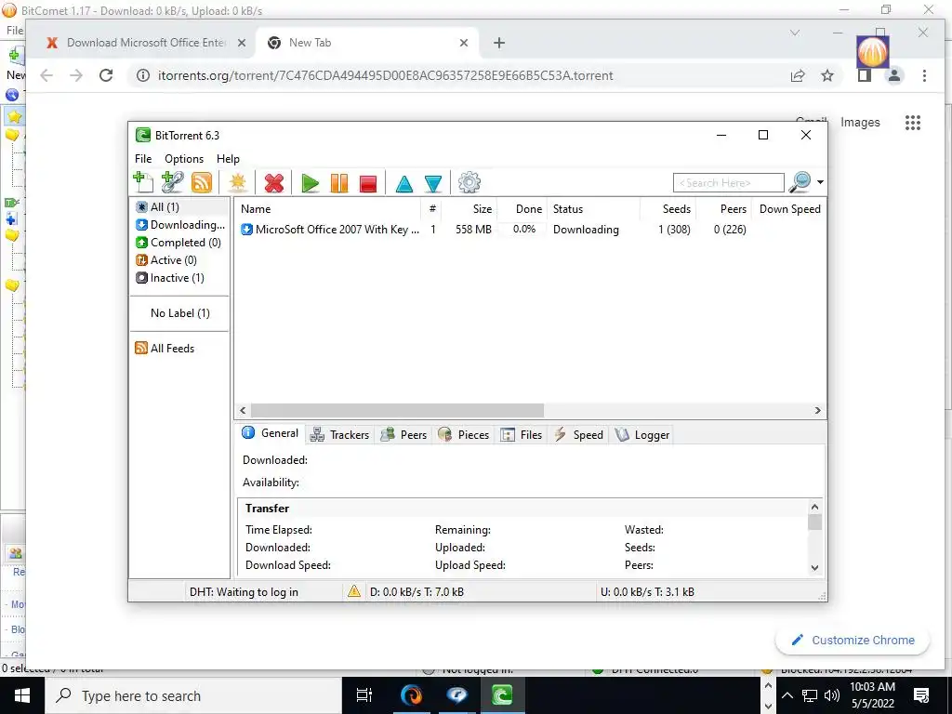This screenshot has height=714, width=952.
Task: Open the Help menu in BitTorrent
Action: click(228, 158)
